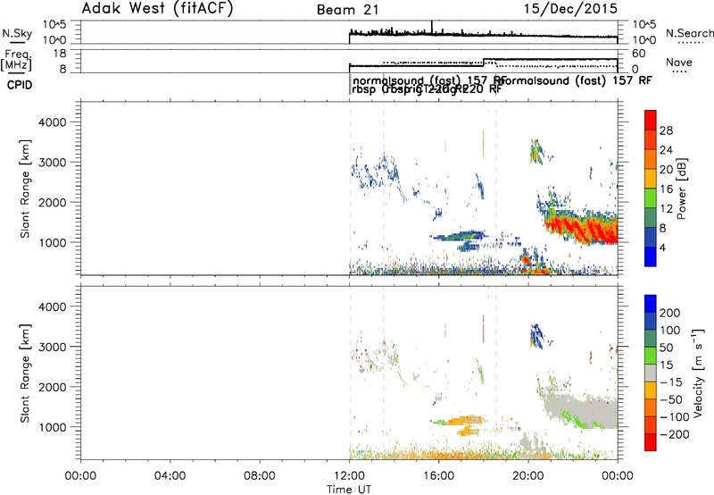Click the 'Power [dB]' colorbar title
This screenshot has width=714, height=495.
click(x=681, y=189)
